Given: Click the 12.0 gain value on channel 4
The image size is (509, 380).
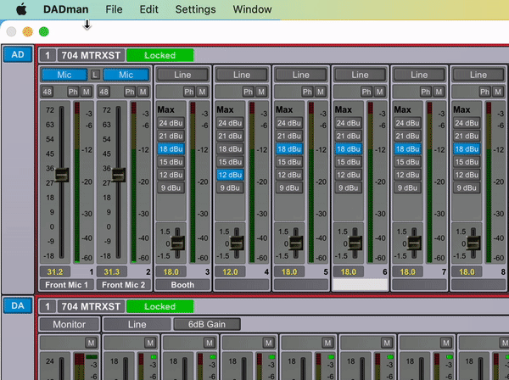Looking at the screenshot, I should coord(230,272).
